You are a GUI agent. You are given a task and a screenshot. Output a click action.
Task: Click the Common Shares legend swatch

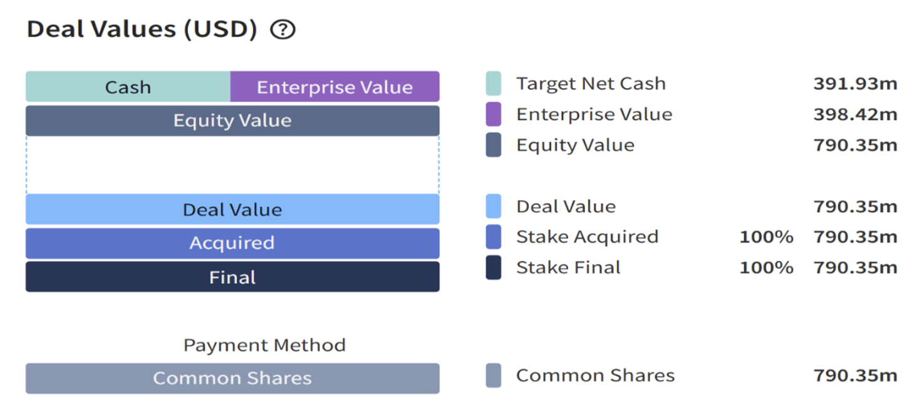pos(493,376)
